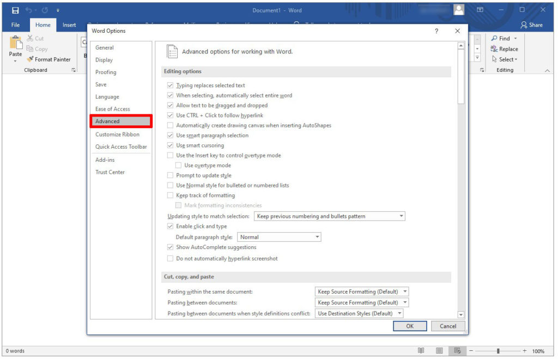The width and height of the screenshot is (558, 359).
Task: Click the Paste clipboard icon
Action: click(x=15, y=42)
